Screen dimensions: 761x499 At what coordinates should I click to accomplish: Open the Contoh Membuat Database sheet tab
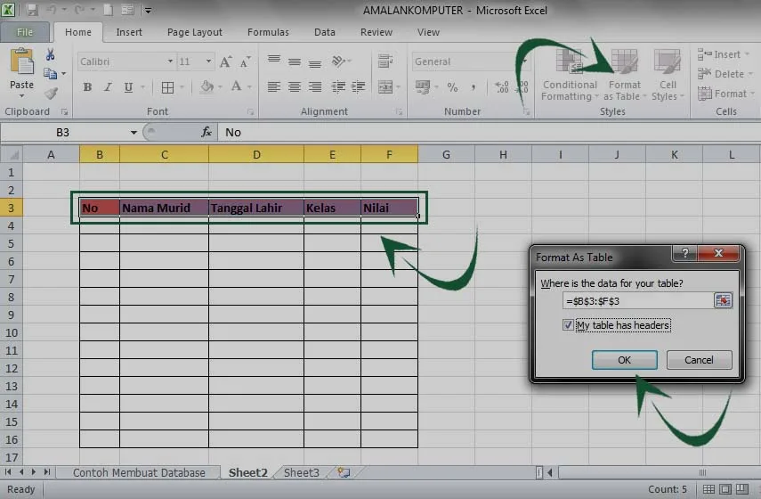pyautogui.click(x=139, y=472)
